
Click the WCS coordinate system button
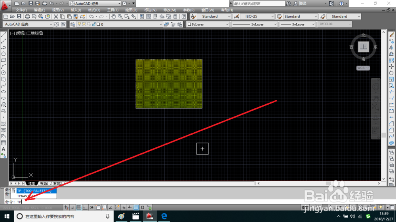tap(363, 68)
